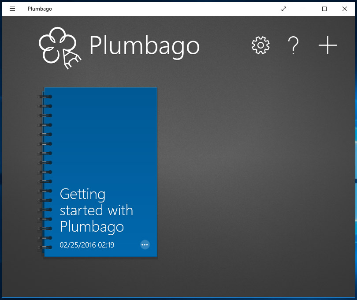Click the notebook date 02/25/2016 02:19
357x300 pixels.
(x=87, y=245)
